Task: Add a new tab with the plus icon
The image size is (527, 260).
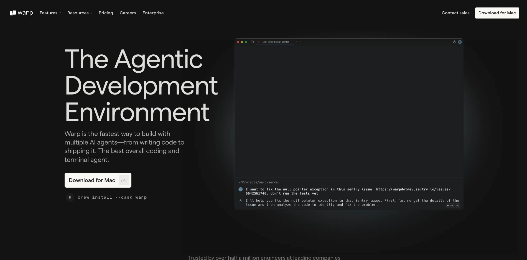Action: coord(297,42)
